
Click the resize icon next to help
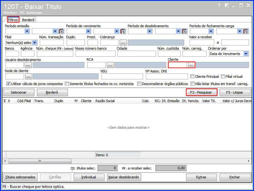pos(227,5)
